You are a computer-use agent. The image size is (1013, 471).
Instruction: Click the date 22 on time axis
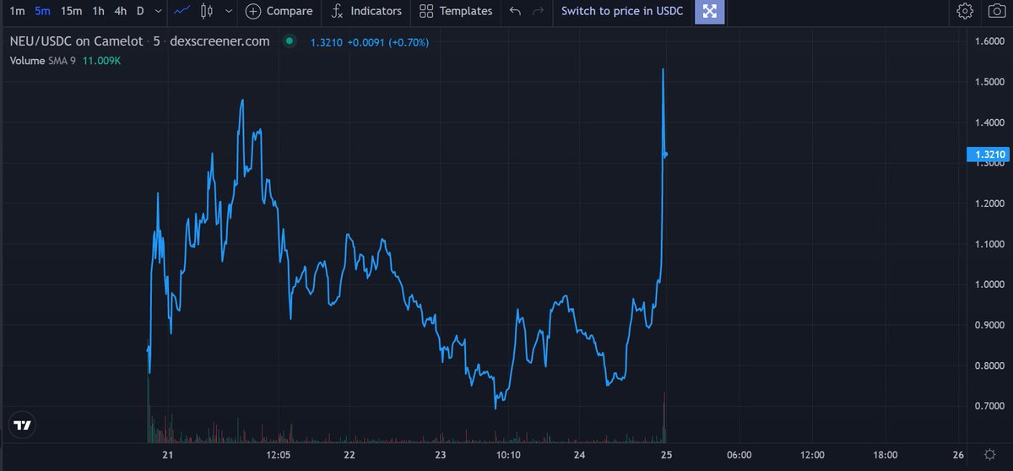pos(349,455)
